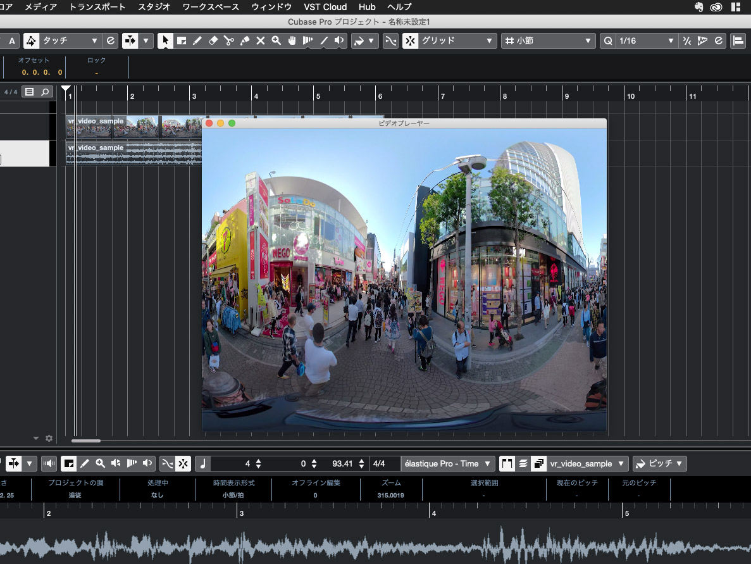Select the Time Warp tool in top toolbar
This screenshot has height=564, width=751.
[x=307, y=41]
